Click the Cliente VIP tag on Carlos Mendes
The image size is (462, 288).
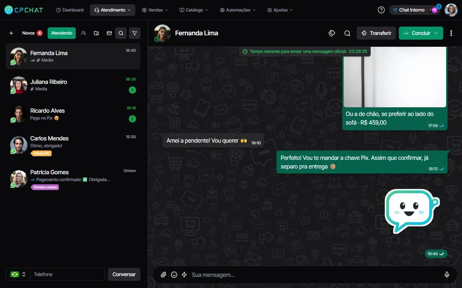(42, 153)
